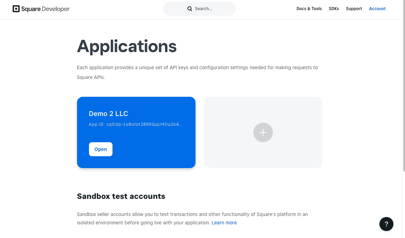405x238 pixels.
Task: Open the Docs & Tools menu
Action: tap(309, 9)
